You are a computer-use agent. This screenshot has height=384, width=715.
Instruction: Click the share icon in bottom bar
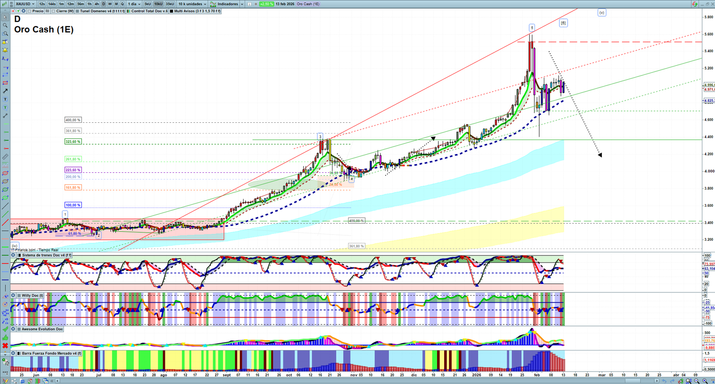click(x=13, y=381)
